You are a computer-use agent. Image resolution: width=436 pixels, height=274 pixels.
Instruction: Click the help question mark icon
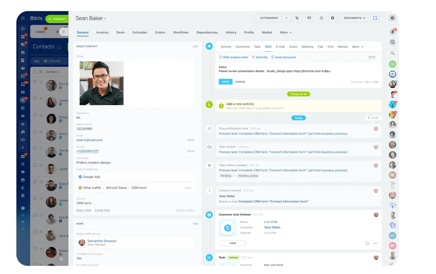coord(392,18)
